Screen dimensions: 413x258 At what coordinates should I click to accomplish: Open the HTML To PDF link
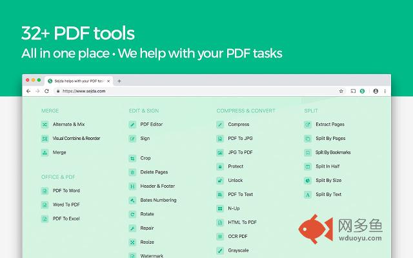[x=242, y=223]
